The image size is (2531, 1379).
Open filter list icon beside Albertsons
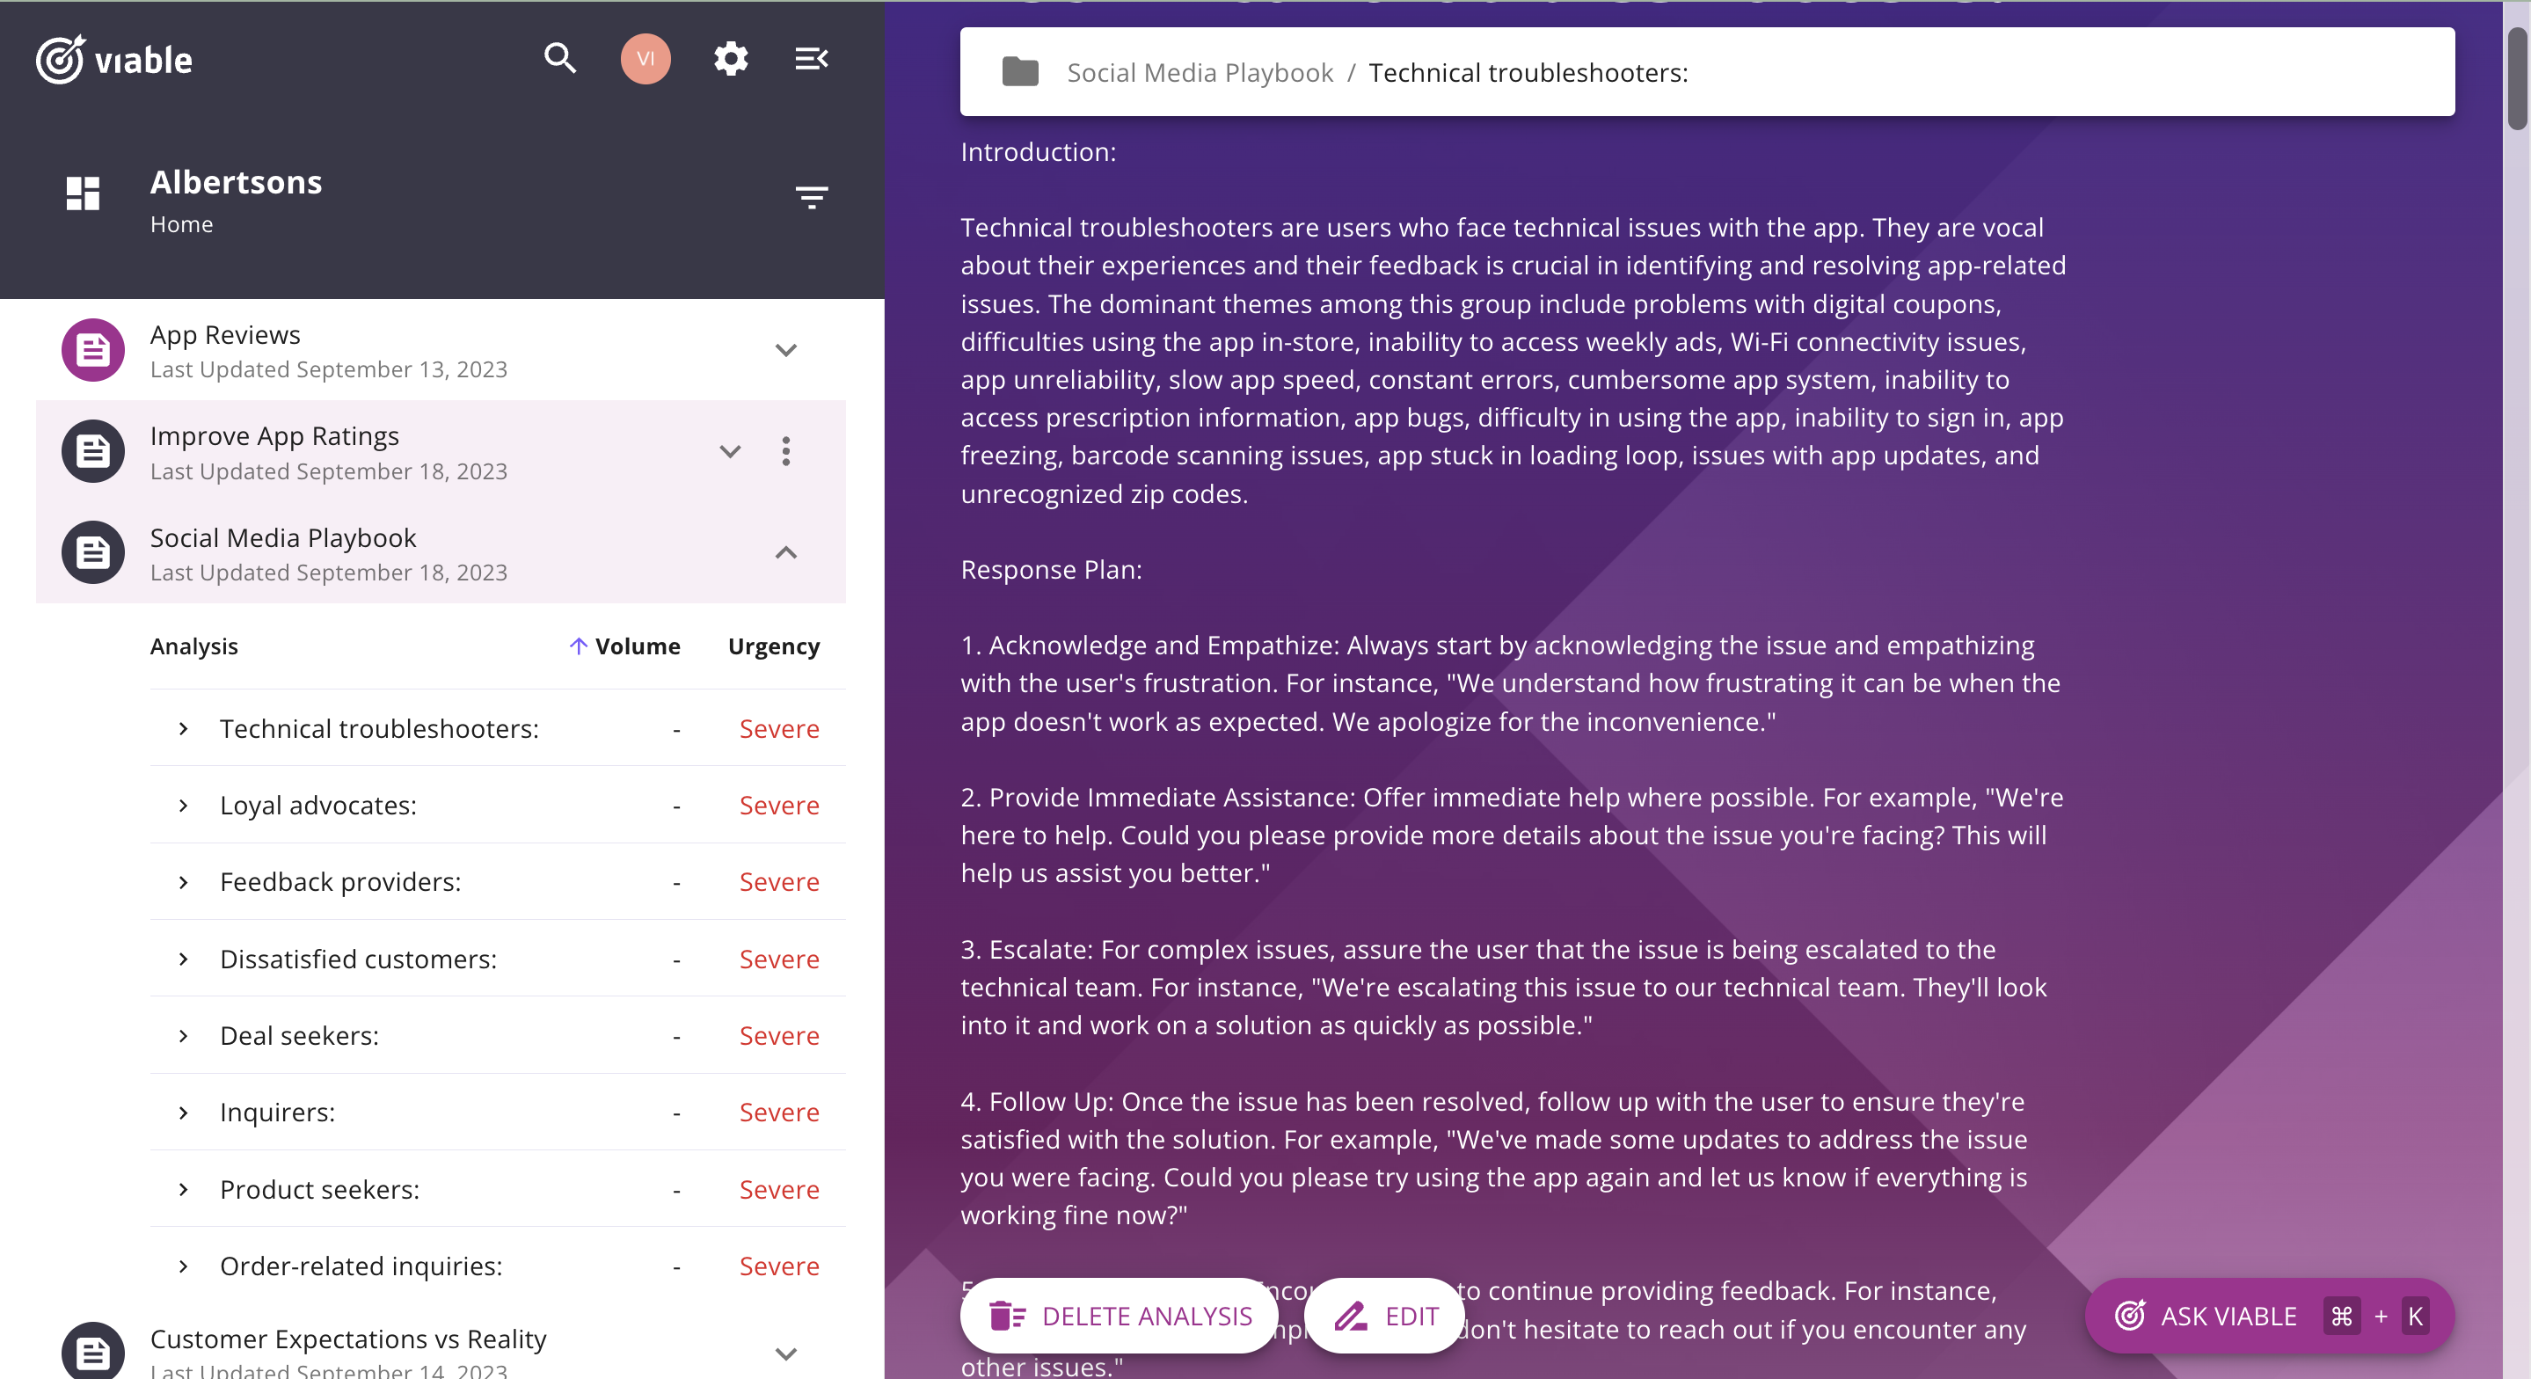[x=812, y=198]
